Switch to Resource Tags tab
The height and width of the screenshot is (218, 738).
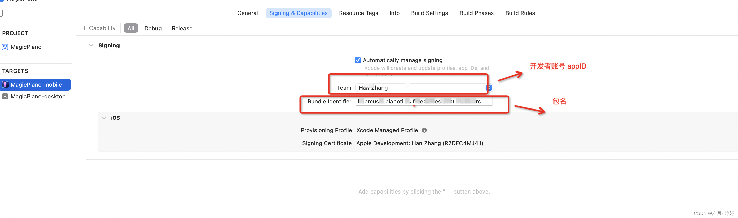pos(358,13)
